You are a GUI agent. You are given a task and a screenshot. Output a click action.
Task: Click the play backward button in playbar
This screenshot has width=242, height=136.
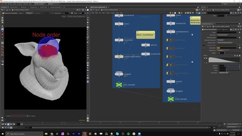coord(6,124)
